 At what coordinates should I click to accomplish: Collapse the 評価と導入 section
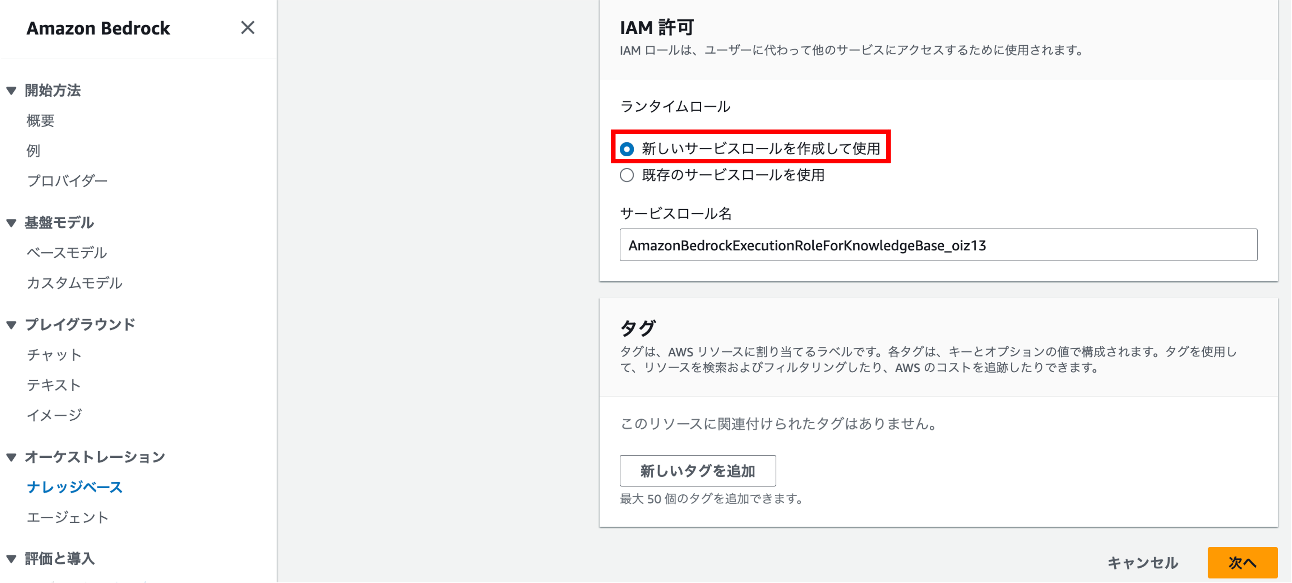tap(11, 558)
